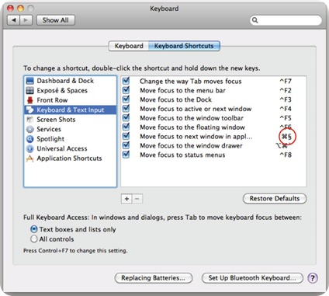Uncheck 'Move focus to status menus'
Screen dimensions: 329x296
[x=126, y=155]
